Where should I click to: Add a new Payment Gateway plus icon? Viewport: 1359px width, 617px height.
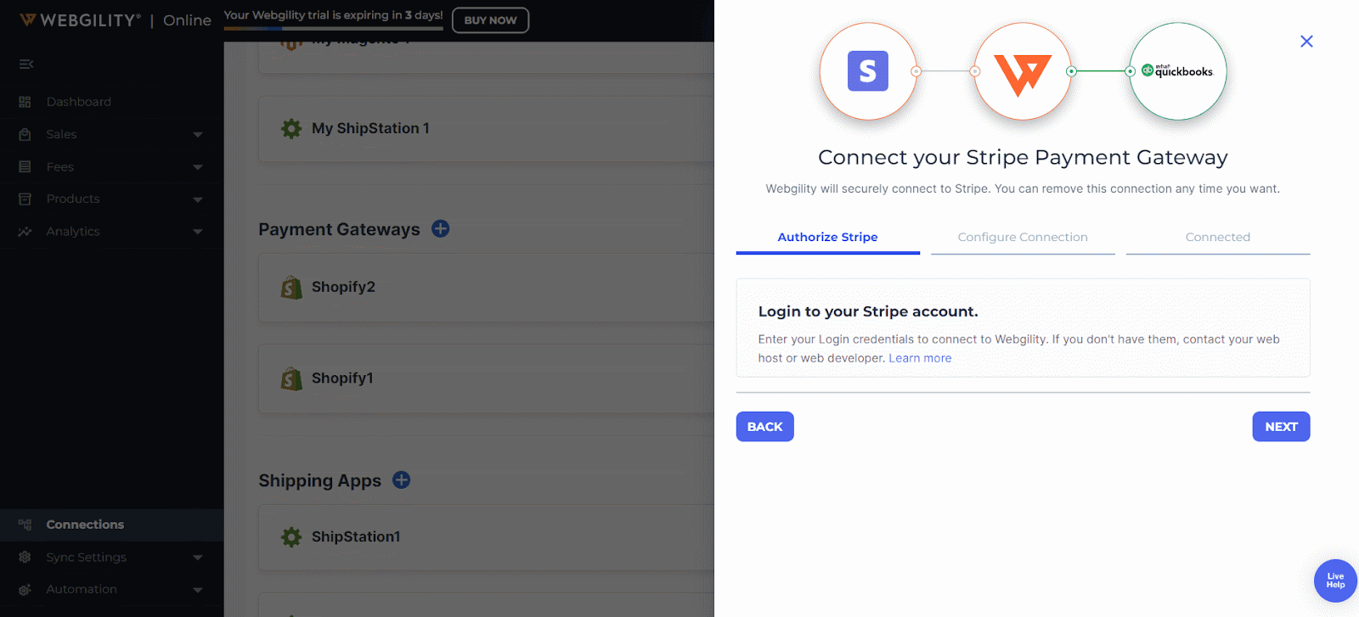coord(440,229)
